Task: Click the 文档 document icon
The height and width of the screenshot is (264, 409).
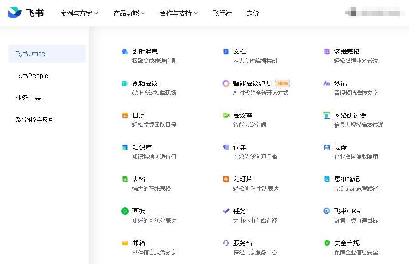Action: tap(226, 52)
